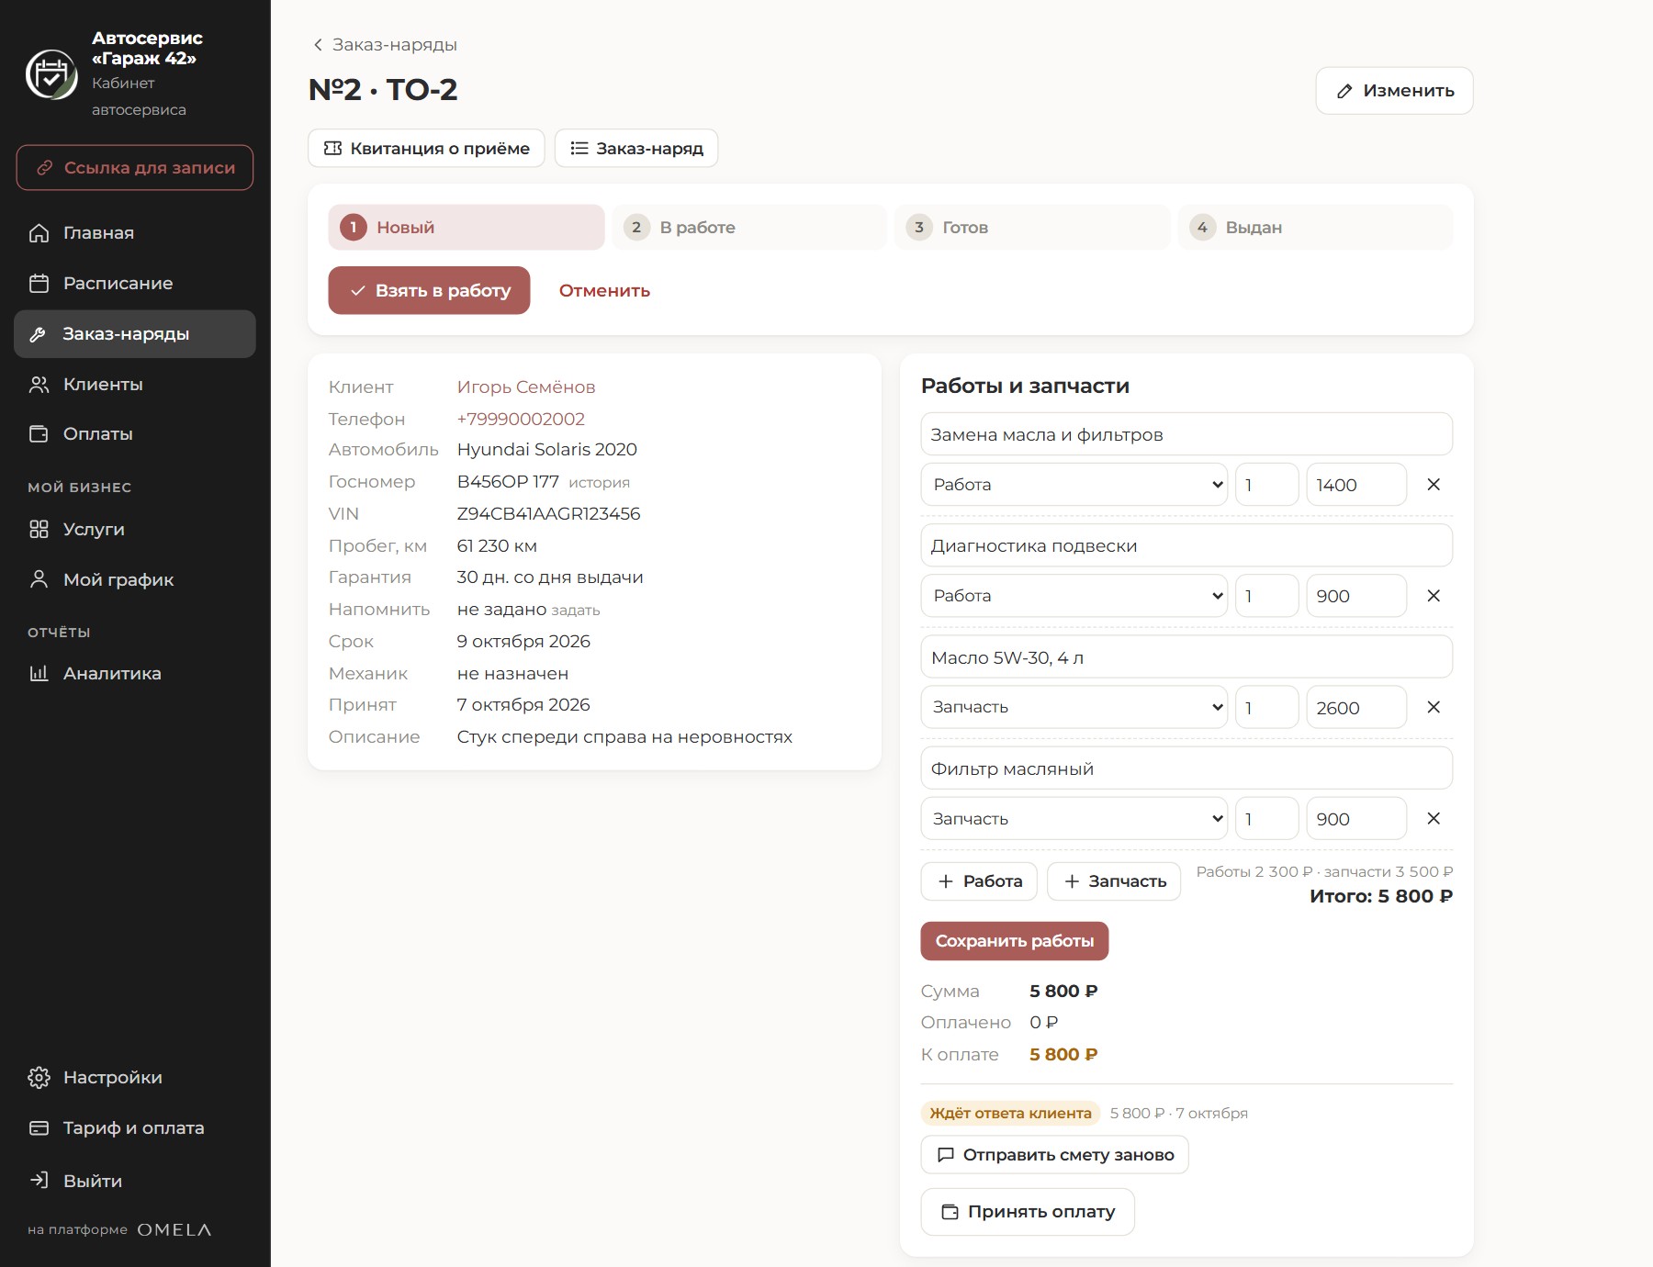1653x1267 pixels.
Task: Remove the "Масло 5W-30, 4 л" row
Action: coord(1434,707)
